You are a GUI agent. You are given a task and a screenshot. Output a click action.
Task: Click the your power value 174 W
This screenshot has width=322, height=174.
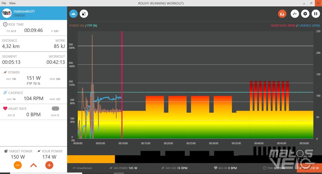(49, 157)
